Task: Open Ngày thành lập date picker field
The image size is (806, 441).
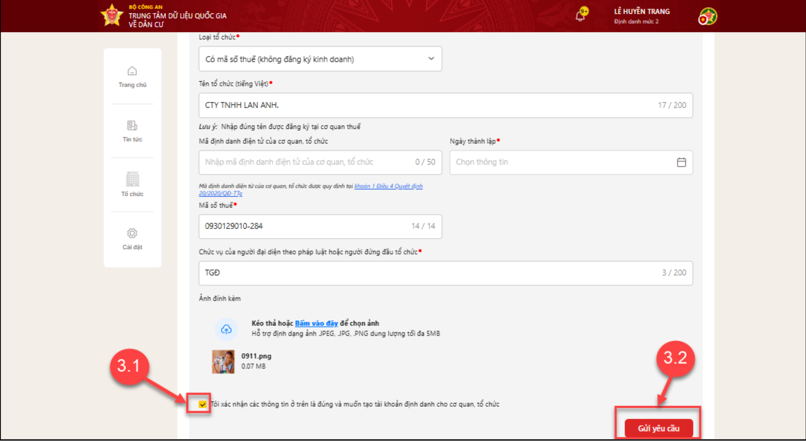Action: 560,162
